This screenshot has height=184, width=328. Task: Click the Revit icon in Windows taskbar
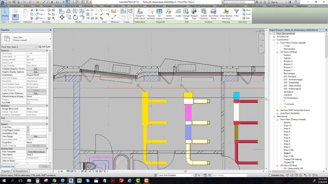tap(71, 180)
